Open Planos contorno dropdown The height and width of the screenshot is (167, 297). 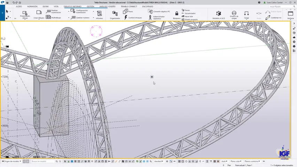252,161
